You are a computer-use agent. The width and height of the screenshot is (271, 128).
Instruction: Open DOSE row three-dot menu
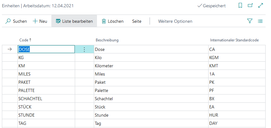tap(84, 49)
